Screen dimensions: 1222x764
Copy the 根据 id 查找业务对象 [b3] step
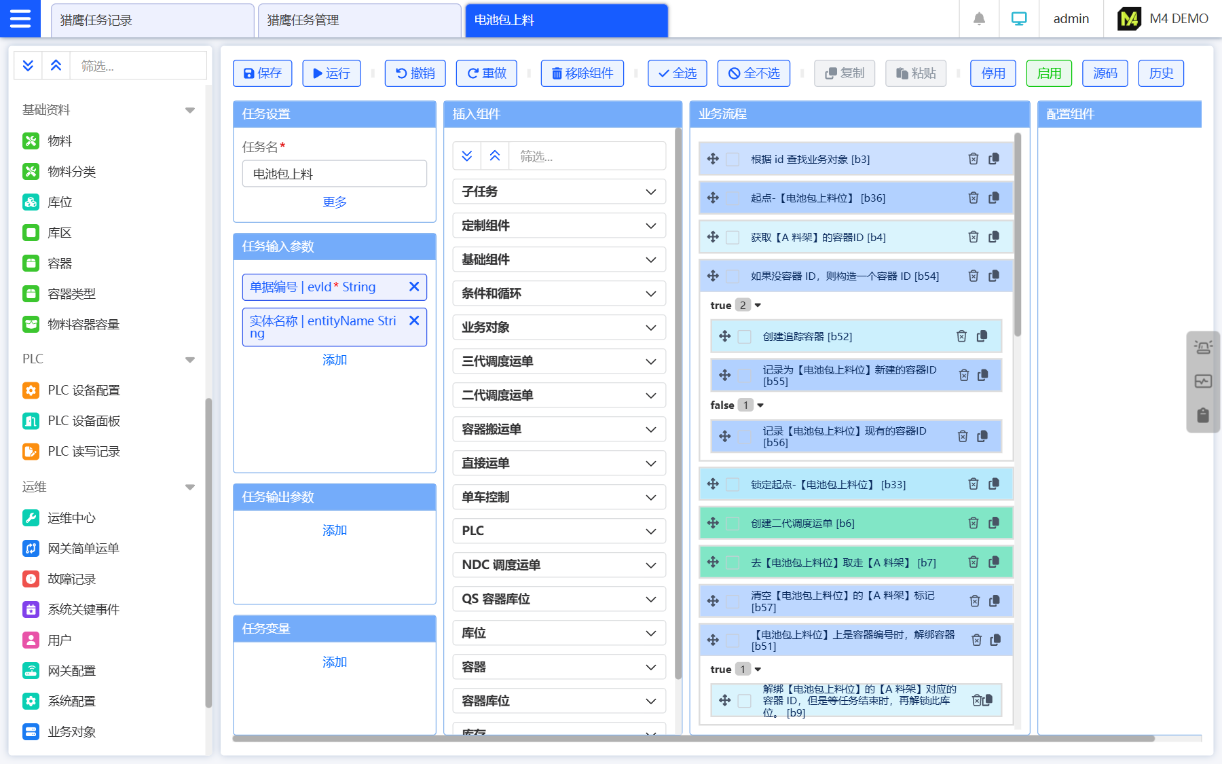click(x=994, y=159)
